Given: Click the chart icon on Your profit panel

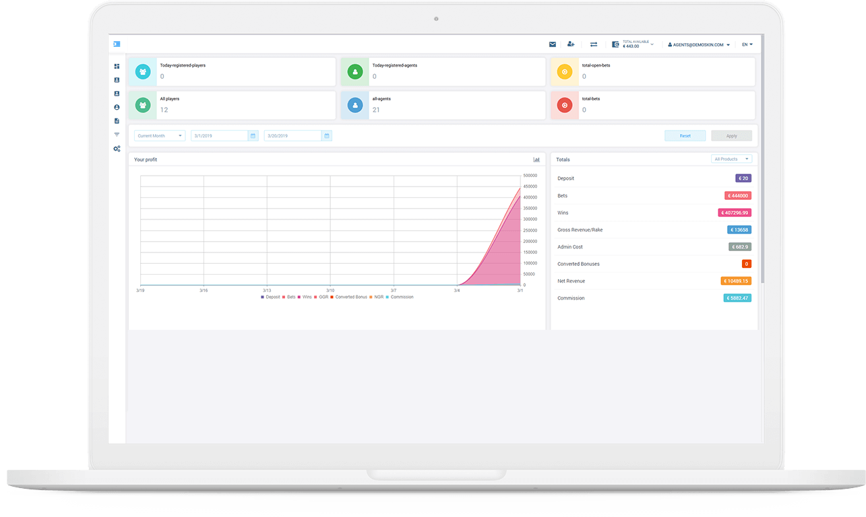Looking at the screenshot, I should tap(536, 159).
